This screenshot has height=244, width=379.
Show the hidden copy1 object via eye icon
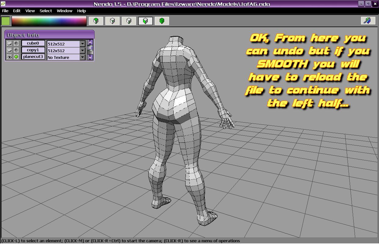9,50
